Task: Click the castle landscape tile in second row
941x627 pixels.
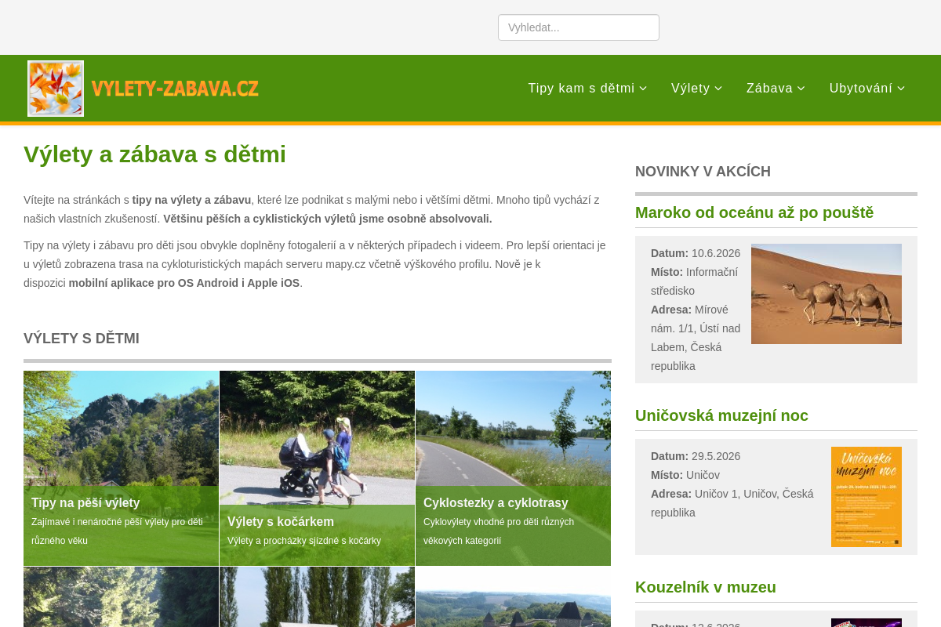Action: (513, 597)
